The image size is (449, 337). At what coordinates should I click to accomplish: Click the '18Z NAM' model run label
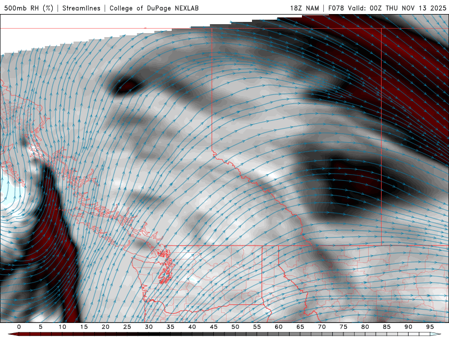tap(305, 8)
